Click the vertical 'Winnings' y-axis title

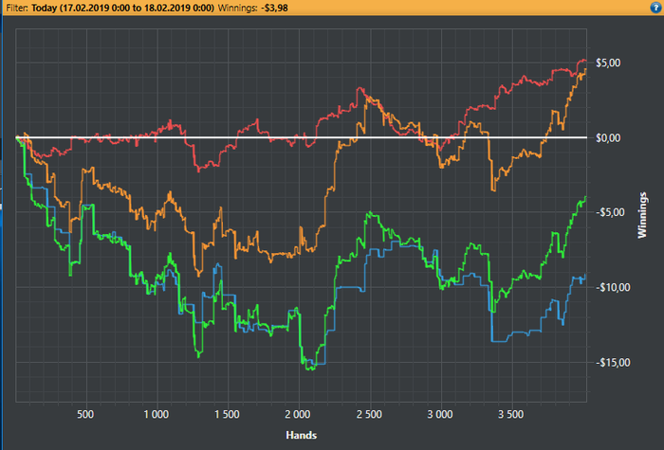click(x=642, y=215)
